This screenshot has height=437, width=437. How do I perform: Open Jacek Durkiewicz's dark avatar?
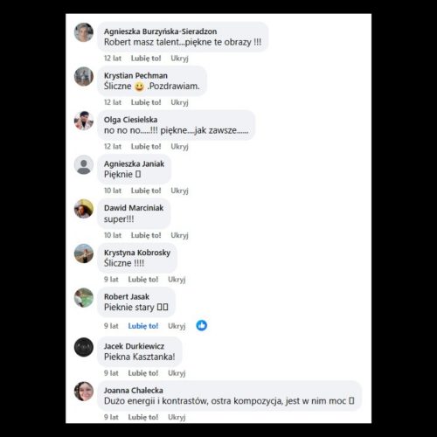pos(84,347)
